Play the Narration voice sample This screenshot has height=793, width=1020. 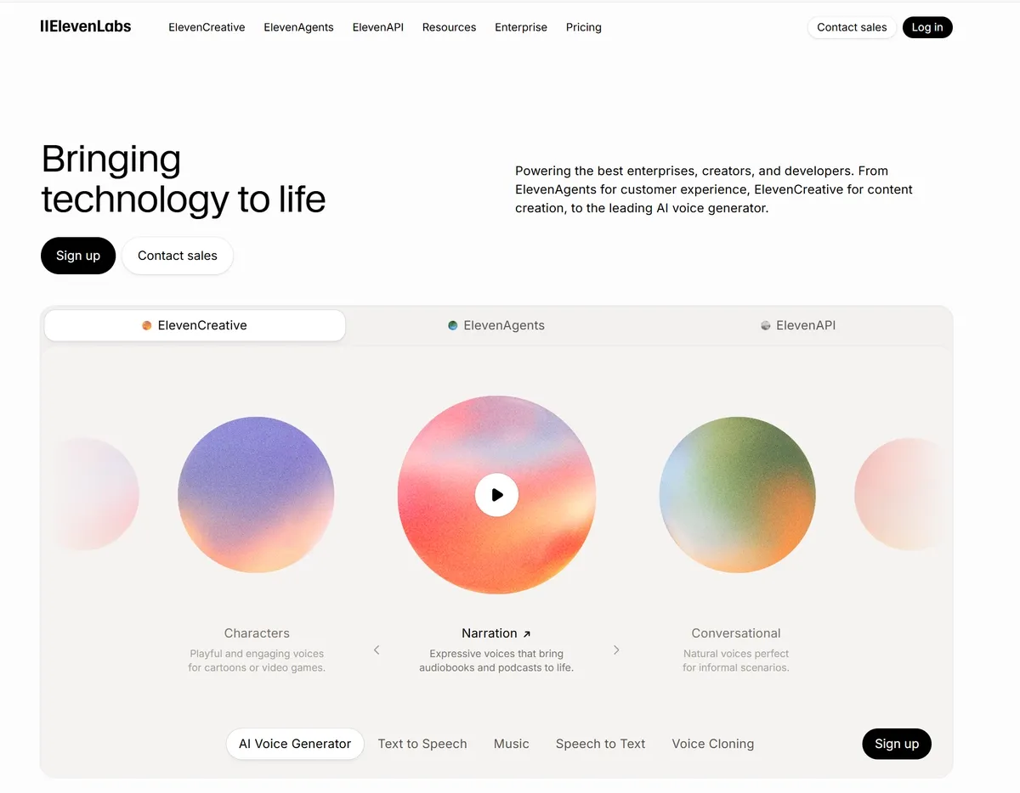click(x=496, y=495)
